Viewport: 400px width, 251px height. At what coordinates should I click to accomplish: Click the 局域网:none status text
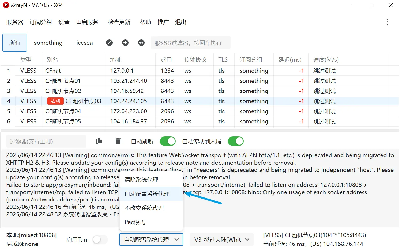coord(22,244)
